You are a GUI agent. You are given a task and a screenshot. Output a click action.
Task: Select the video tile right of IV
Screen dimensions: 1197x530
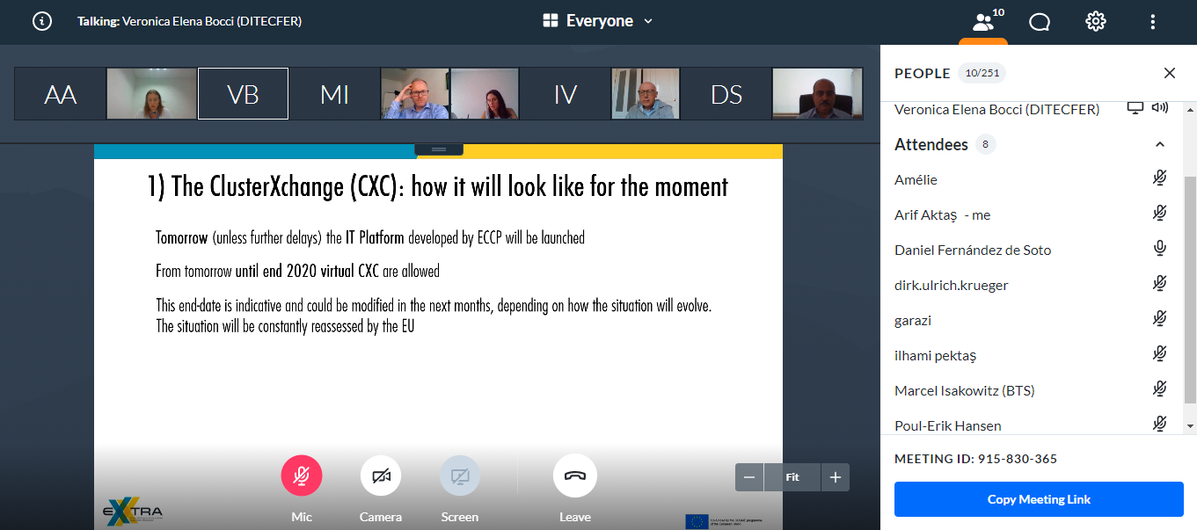[x=646, y=94]
